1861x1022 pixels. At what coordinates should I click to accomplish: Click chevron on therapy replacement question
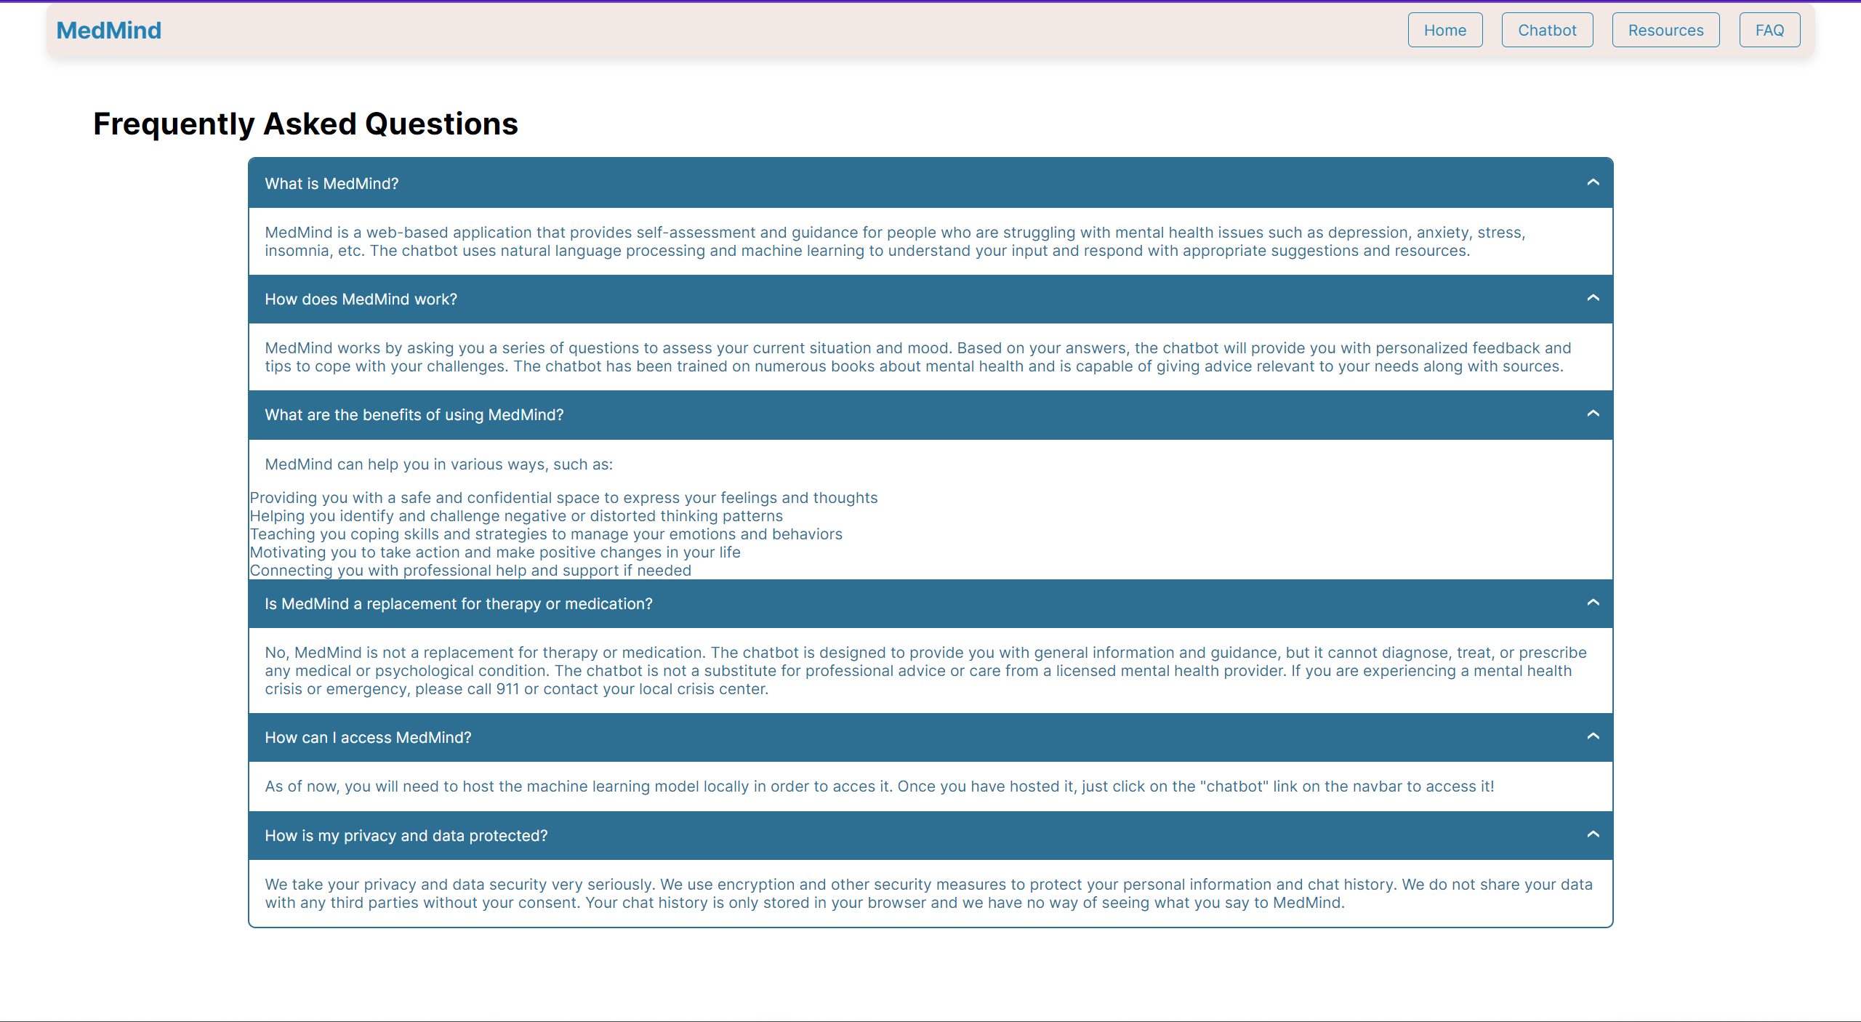click(x=1593, y=603)
